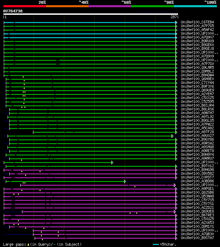Screen dimensions: 220x247
Task: Select hit label UniRef100_Q69UE9
Action: click(197, 90)
